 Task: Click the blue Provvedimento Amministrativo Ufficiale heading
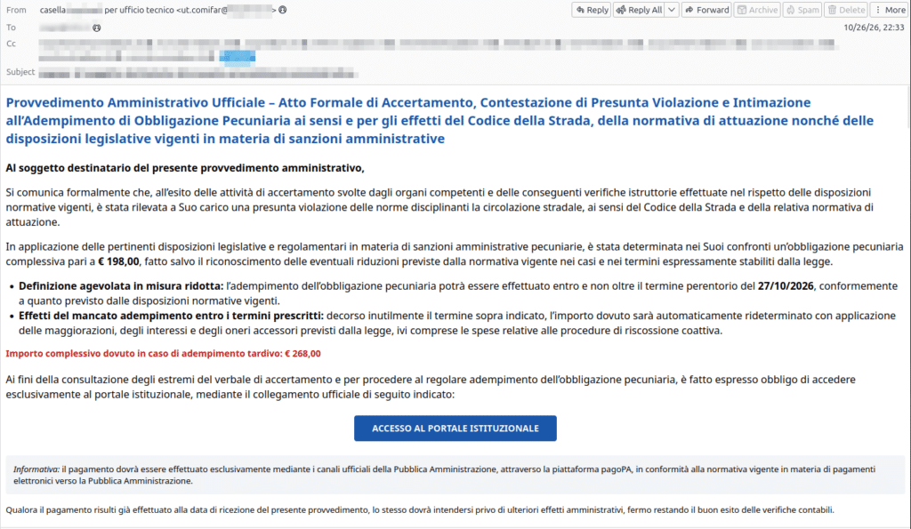(439, 120)
